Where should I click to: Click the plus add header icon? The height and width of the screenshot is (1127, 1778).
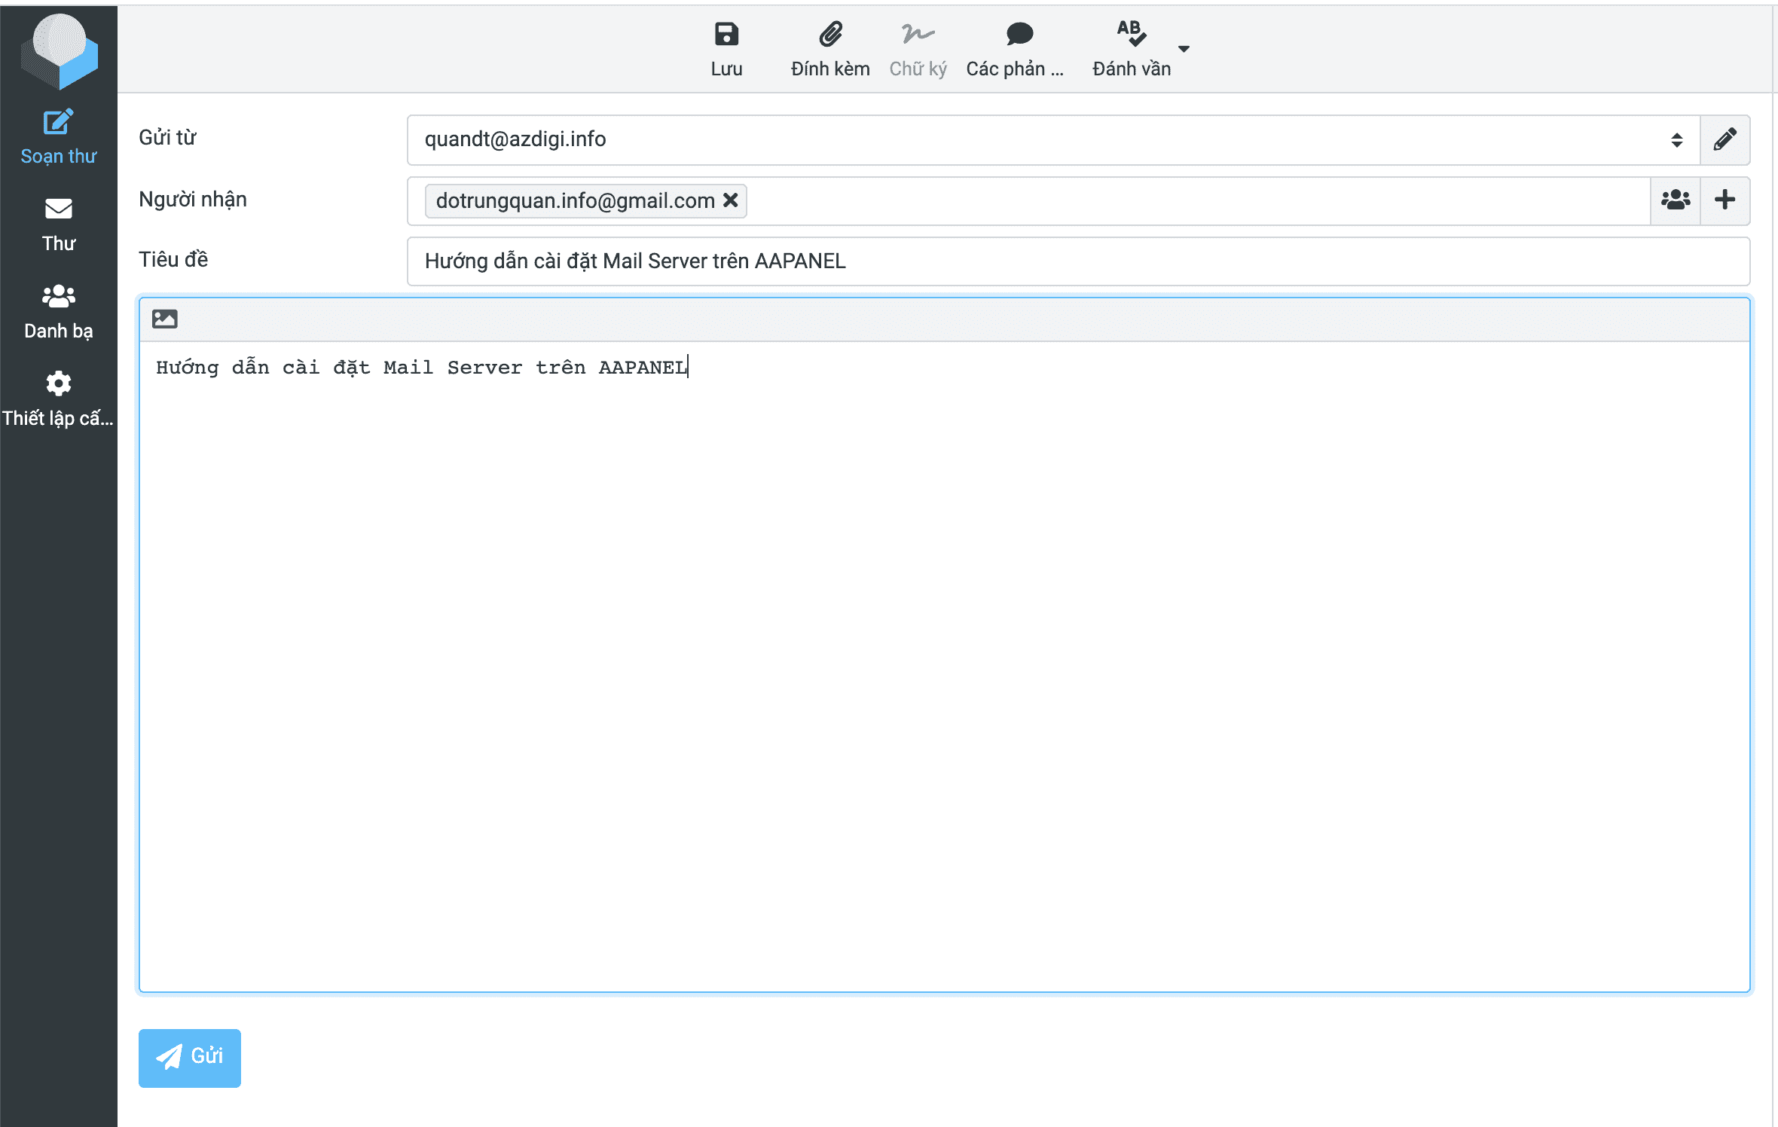pos(1725,200)
